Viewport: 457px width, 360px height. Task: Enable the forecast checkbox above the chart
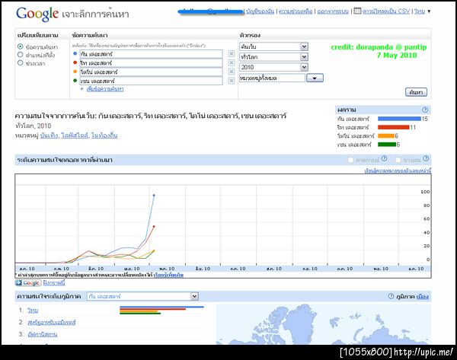(350, 160)
